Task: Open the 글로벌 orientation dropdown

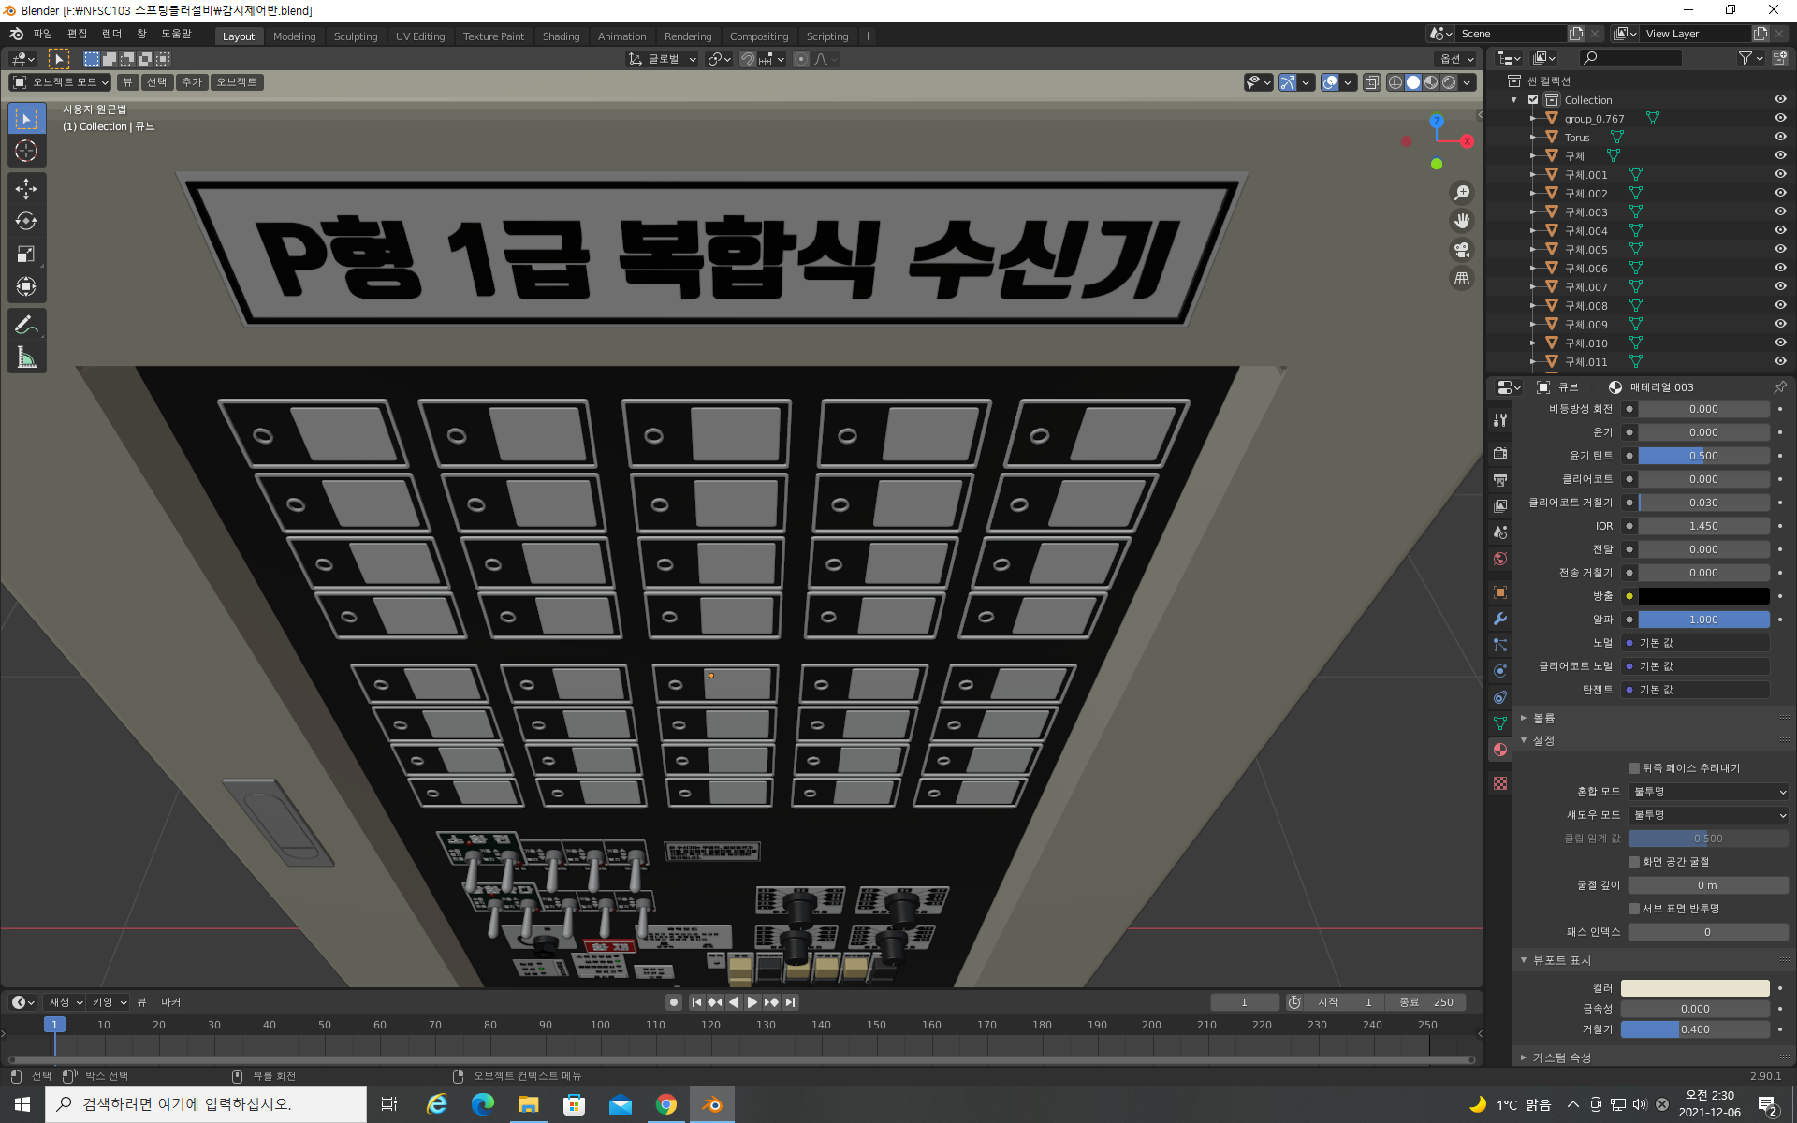Action: pyautogui.click(x=663, y=59)
